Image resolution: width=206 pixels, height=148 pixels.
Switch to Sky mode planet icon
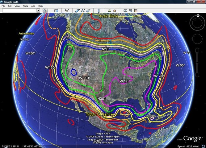(115, 10)
